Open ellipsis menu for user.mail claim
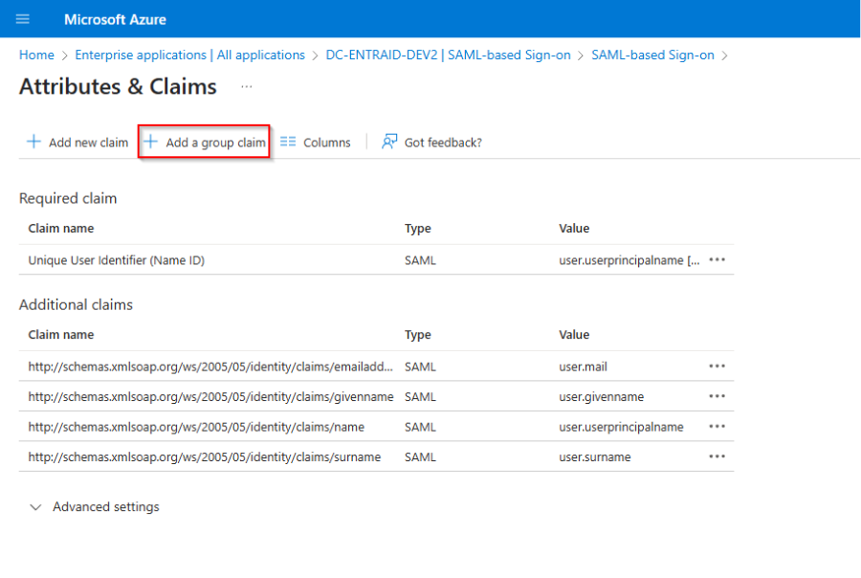 tap(717, 366)
